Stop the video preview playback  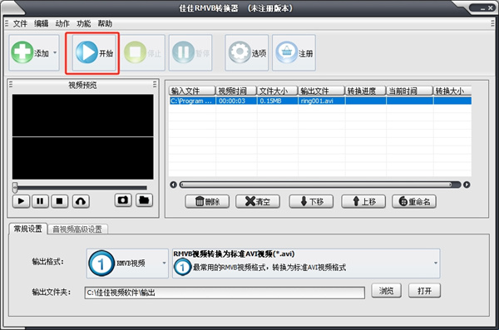pyautogui.click(x=60, y=201)
